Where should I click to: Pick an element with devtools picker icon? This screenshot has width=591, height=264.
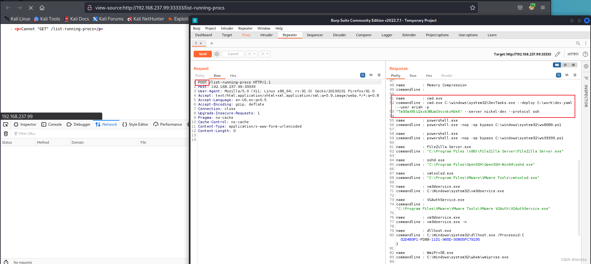6,124
